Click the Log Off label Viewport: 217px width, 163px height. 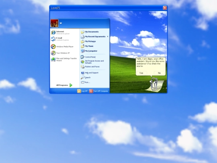pyautogui.click(x=84, y=91)
